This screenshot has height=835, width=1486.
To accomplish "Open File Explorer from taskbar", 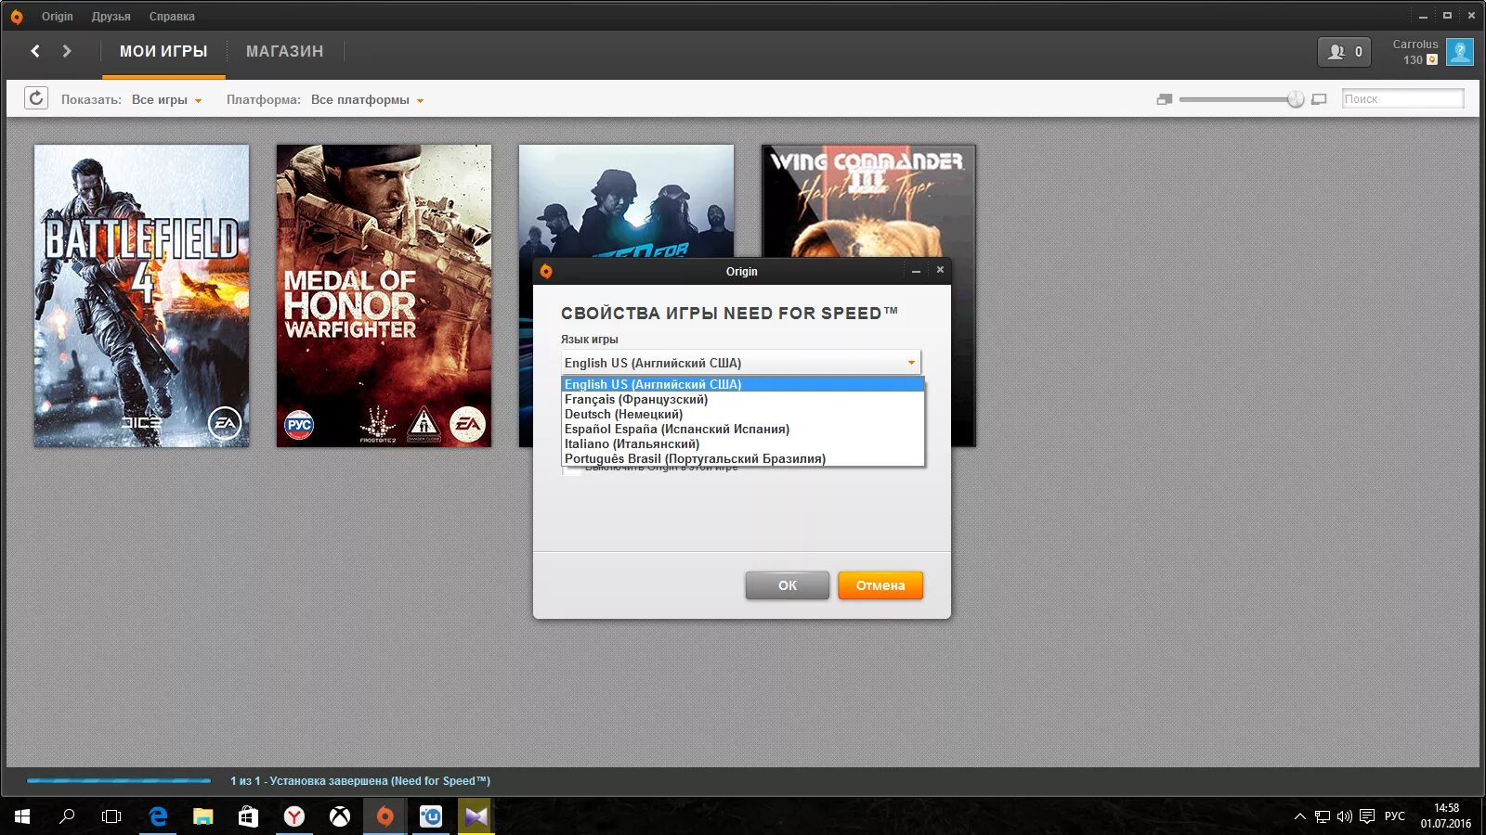I will (202, 816).
